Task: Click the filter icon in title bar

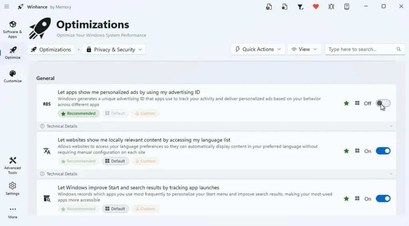Action: (300, 7)
